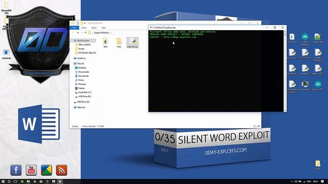Select the temp folder in Explorer
328x184 pixels.
119,43
